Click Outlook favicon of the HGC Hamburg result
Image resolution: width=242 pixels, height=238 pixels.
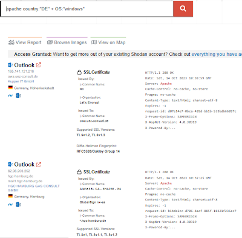point(10,164)
